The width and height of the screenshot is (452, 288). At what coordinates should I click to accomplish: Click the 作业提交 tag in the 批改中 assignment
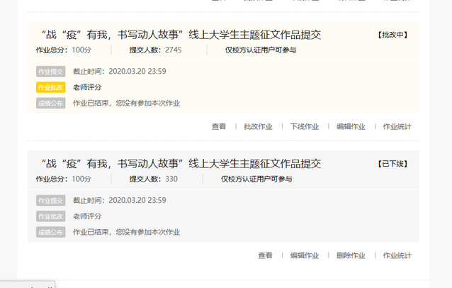(x=50, y=71)
